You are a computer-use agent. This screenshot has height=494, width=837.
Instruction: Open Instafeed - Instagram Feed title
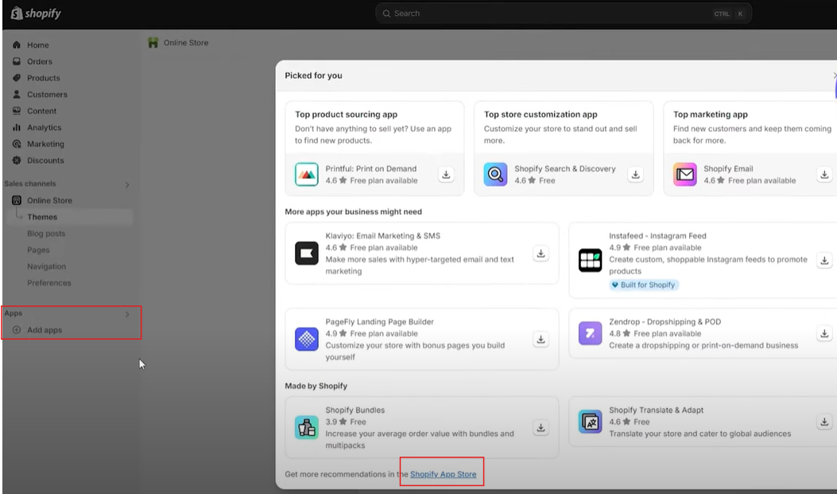coord(657,236)
